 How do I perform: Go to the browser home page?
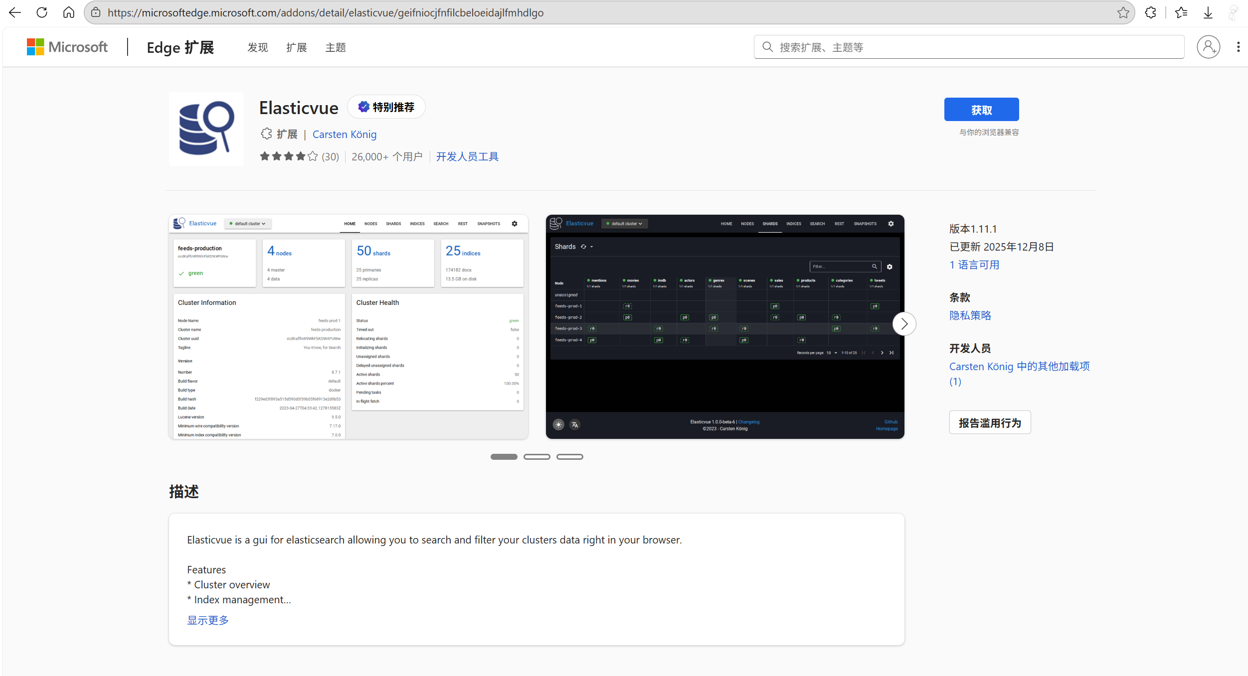coord(69,12)
